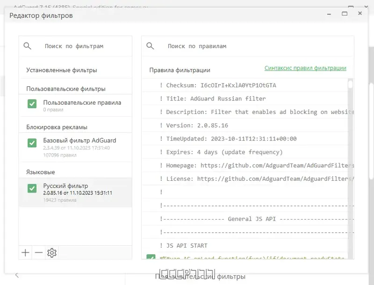Image resolution: width=374 pixels, height=285 pixels.
Task: Click the Блокировка рекламы section header
Action: click(x=57, y=127)
